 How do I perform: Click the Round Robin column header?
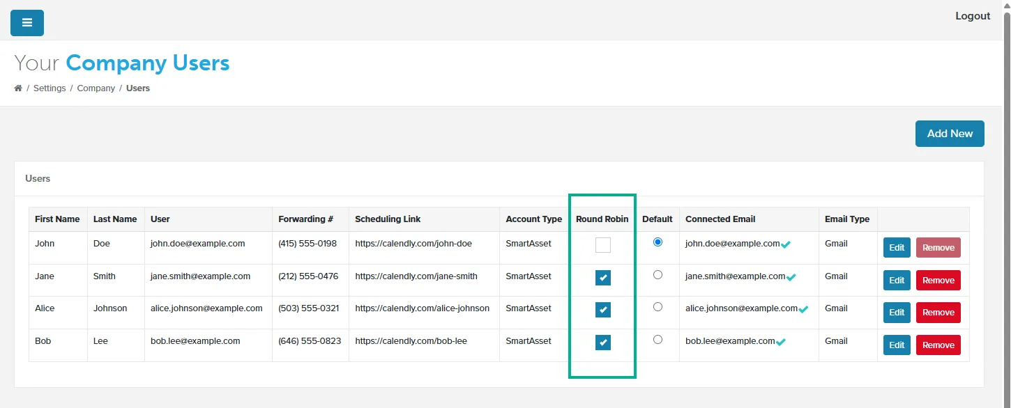tap(602, 219)
